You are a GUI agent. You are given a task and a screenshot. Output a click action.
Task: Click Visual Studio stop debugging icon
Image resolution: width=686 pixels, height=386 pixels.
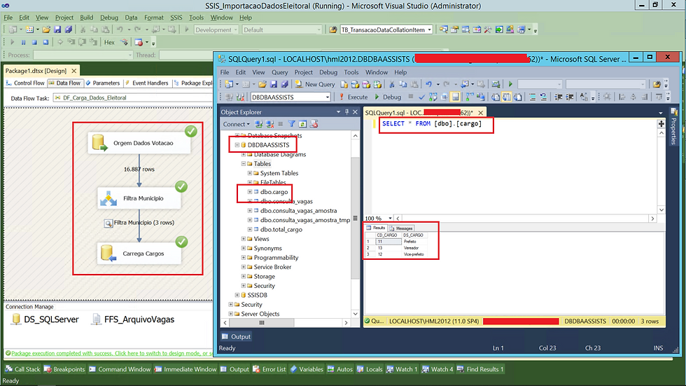pyautogui.click(x=34, y=43)
